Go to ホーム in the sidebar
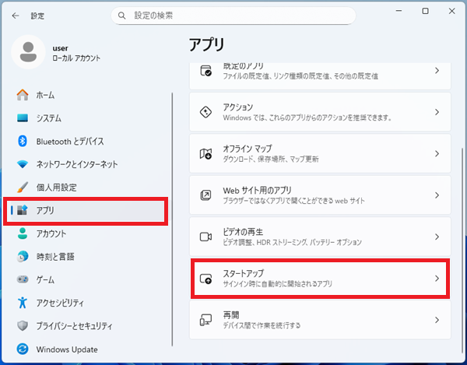467x365 pixels. pos(45,95)
